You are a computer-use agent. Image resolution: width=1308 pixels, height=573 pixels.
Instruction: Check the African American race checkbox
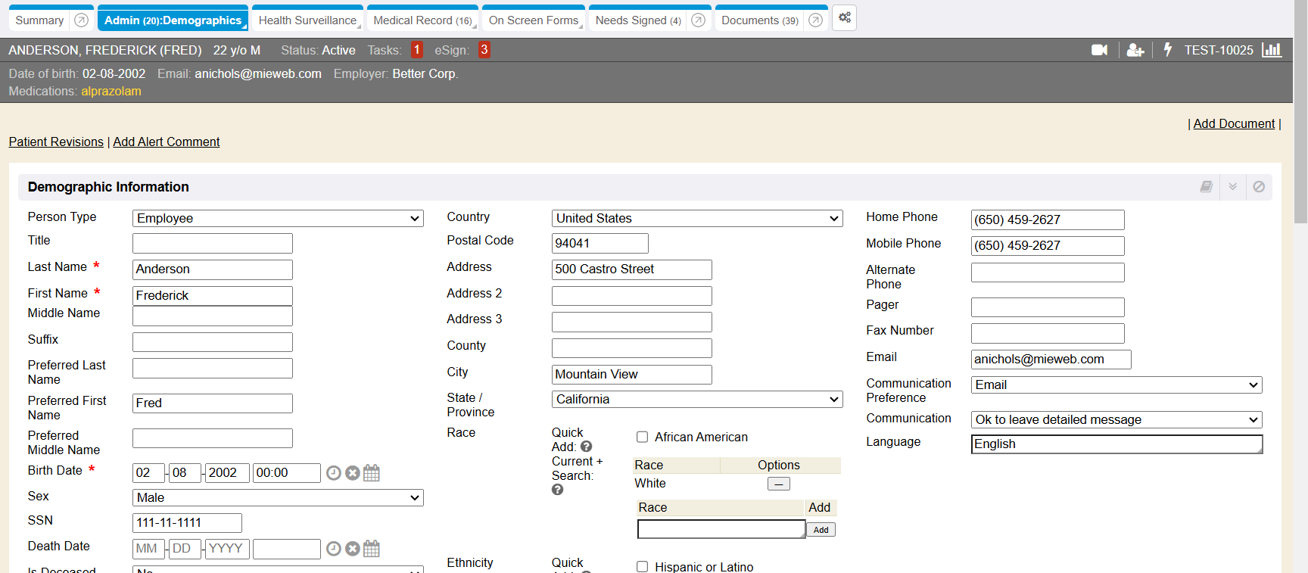[642, 437]
